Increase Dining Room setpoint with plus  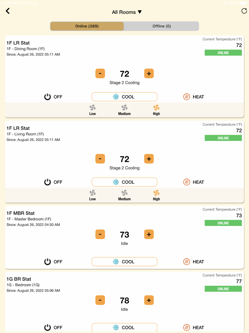pyautogui.click(x=149, y=74)
